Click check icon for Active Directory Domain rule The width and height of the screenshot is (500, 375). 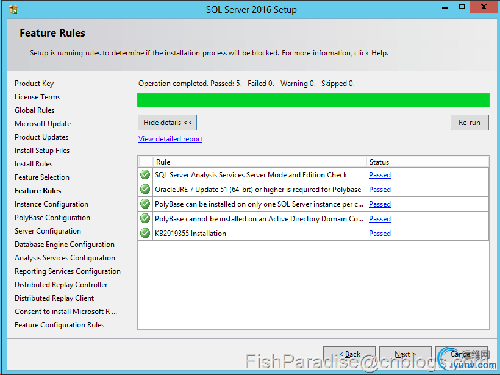145,219
